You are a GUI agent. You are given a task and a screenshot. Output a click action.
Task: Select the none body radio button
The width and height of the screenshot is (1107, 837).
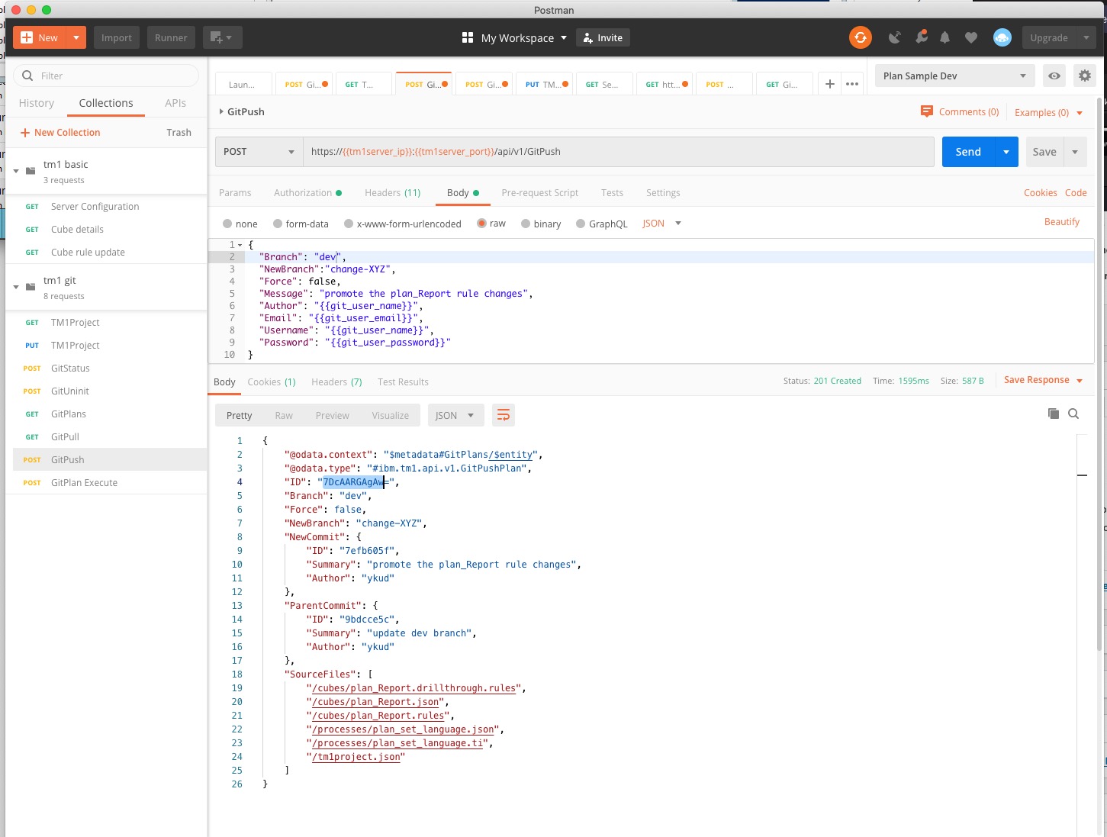(x=227, y=224)
